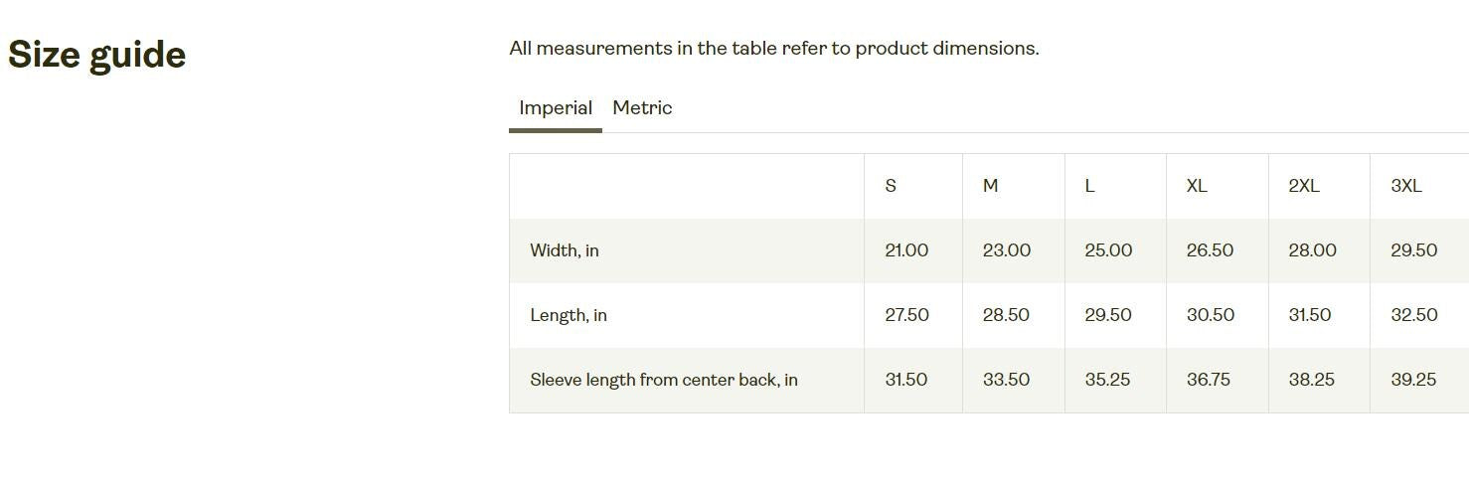Click the 2XL size column header

[1304, 186]
